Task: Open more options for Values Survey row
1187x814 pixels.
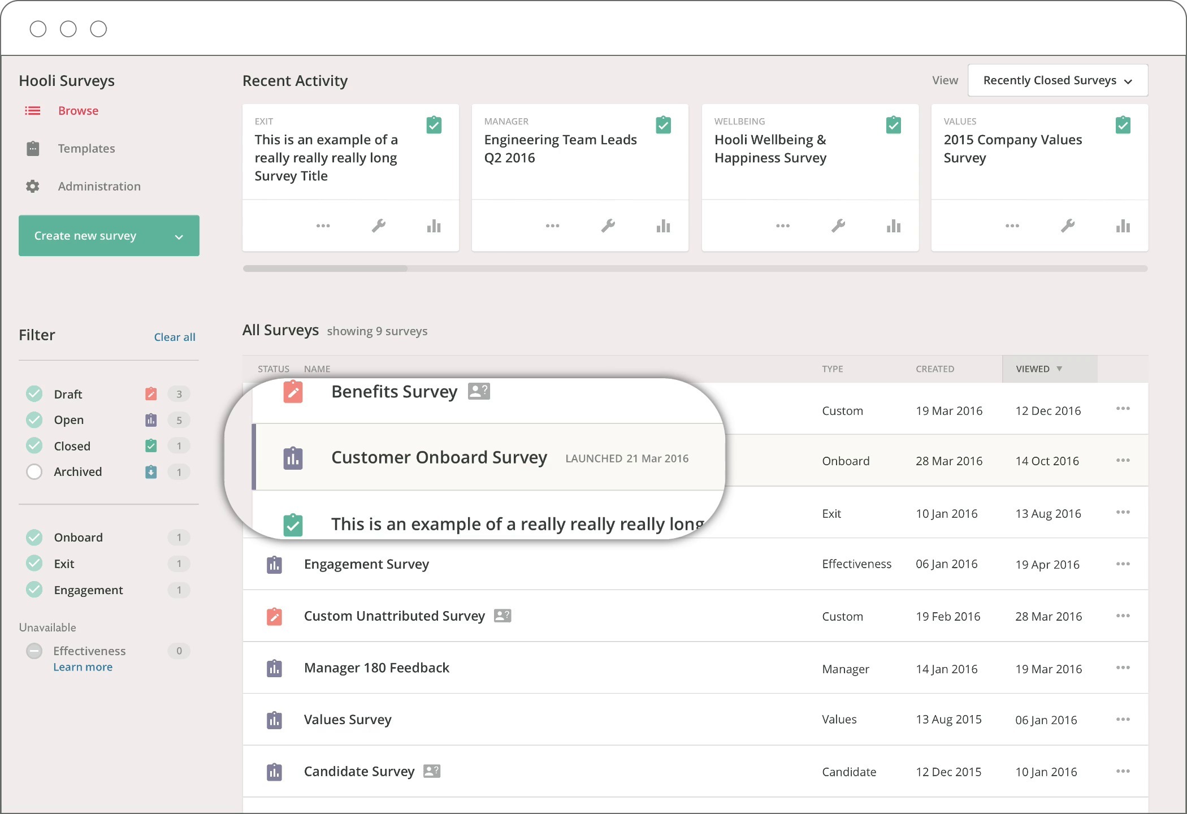Action: (1123, 720)
